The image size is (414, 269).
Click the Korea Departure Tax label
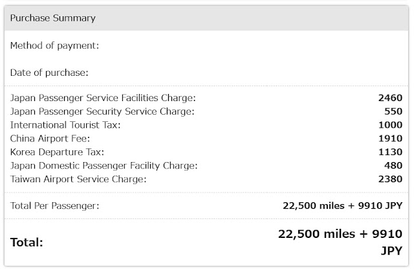[58, 152]
